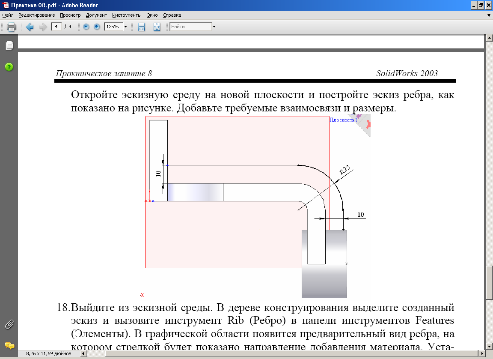Click the zoom in plus button

click(x=97, y=27)
